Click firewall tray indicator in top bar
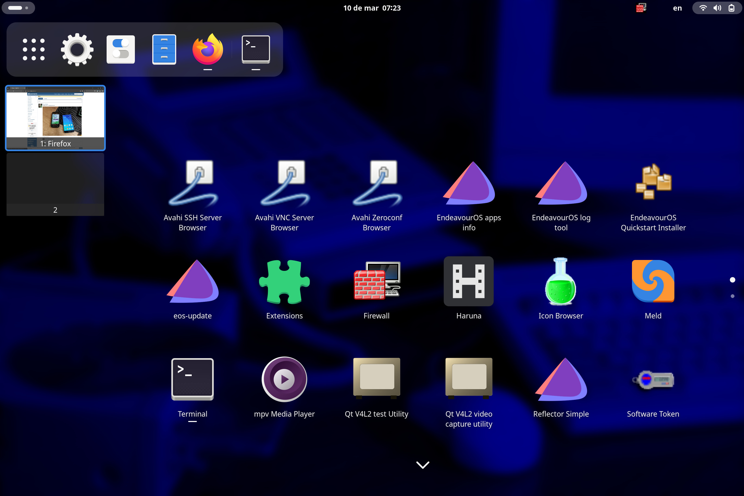744x496 pixels. click(x=641, y=8)
